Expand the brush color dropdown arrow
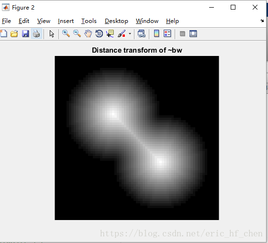Viewport: 268px width, 243px height. pyautogui.click(x=130, y=33)
